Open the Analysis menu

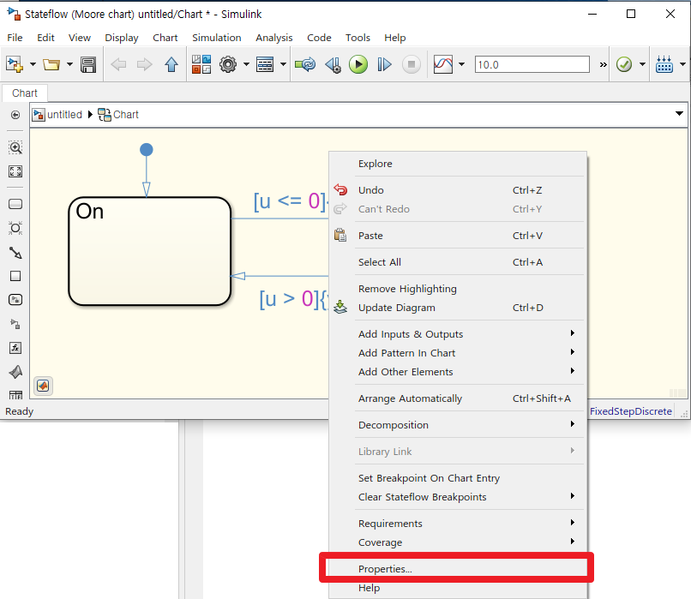[x=274, y=38]
